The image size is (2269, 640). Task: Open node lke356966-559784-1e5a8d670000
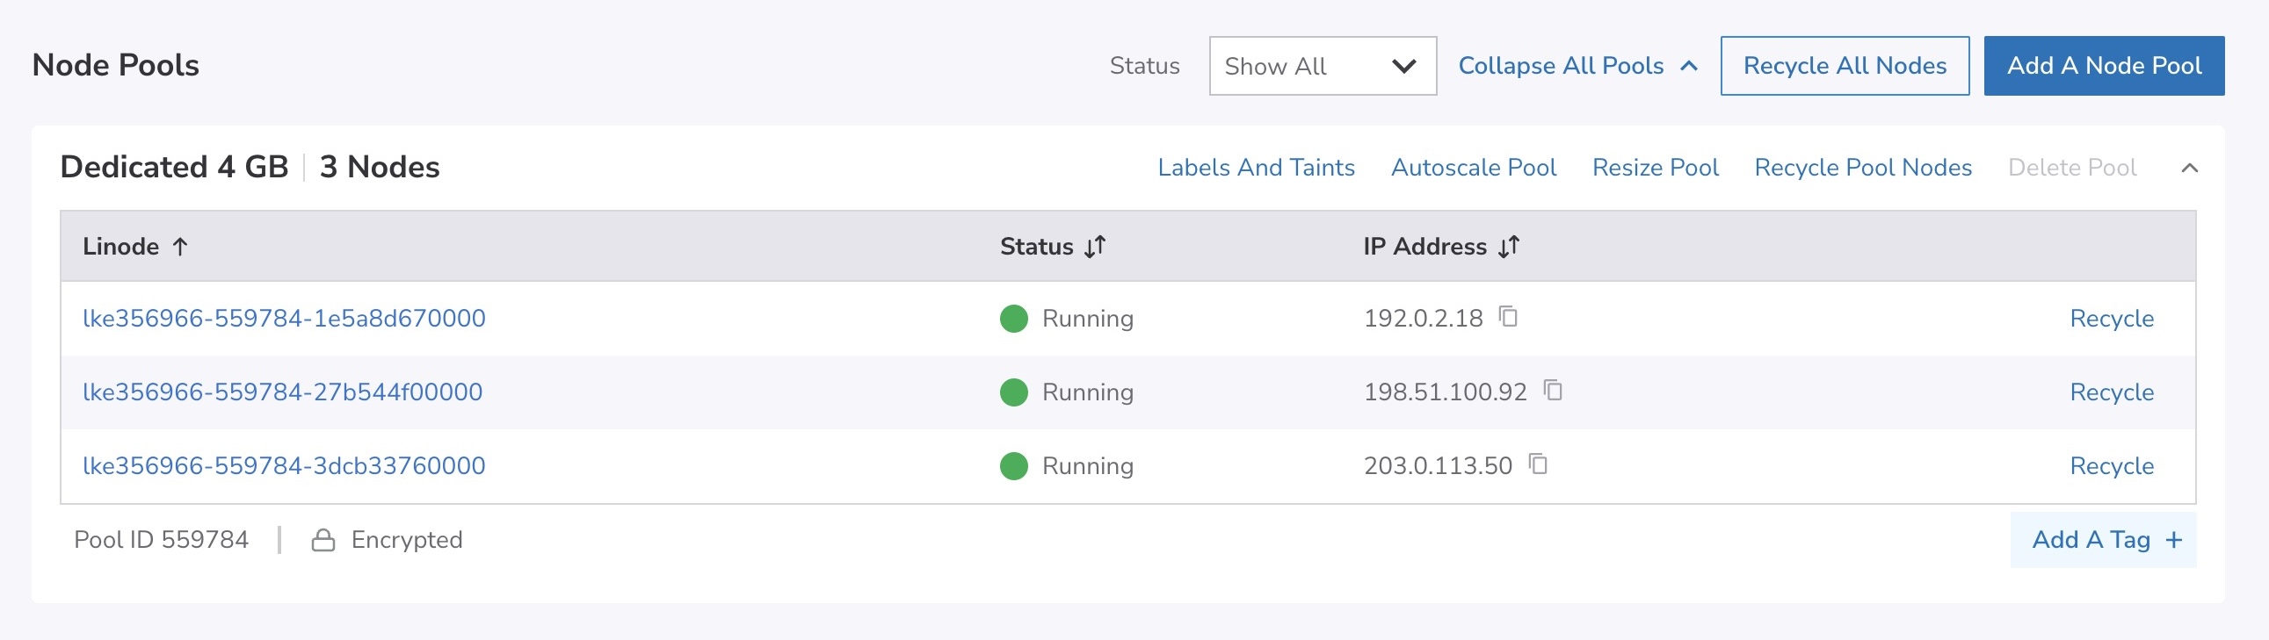click(284, 319)
